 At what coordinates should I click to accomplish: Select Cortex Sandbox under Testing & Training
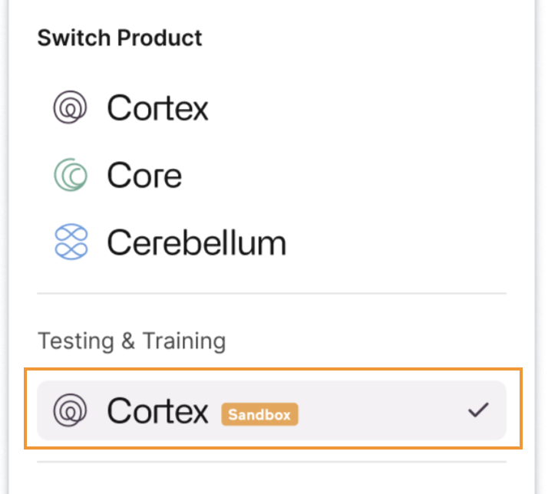tap(272, 410)
